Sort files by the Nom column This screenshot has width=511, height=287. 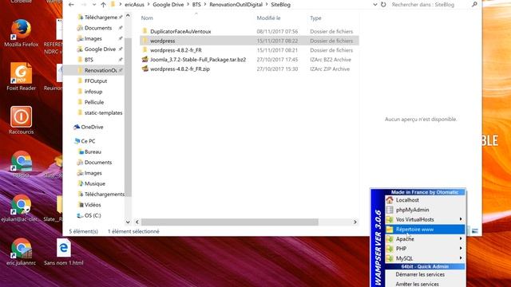[x=147, y=18]
